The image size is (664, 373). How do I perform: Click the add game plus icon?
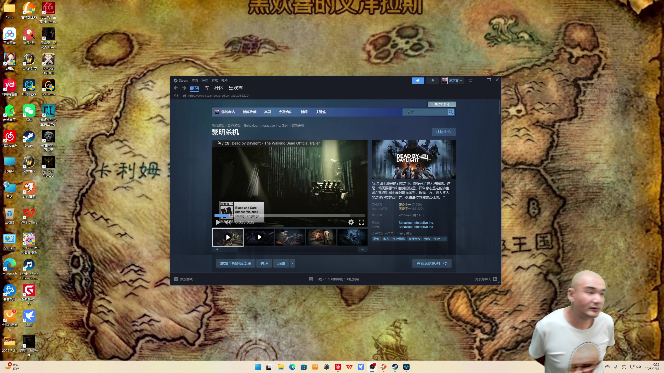point(176,279)
